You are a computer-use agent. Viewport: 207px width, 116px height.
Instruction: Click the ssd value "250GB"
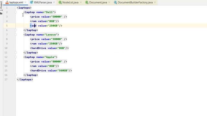tap(53, 26)
